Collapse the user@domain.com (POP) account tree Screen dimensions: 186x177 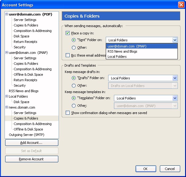pyautogui.click(x=7, y=14)
